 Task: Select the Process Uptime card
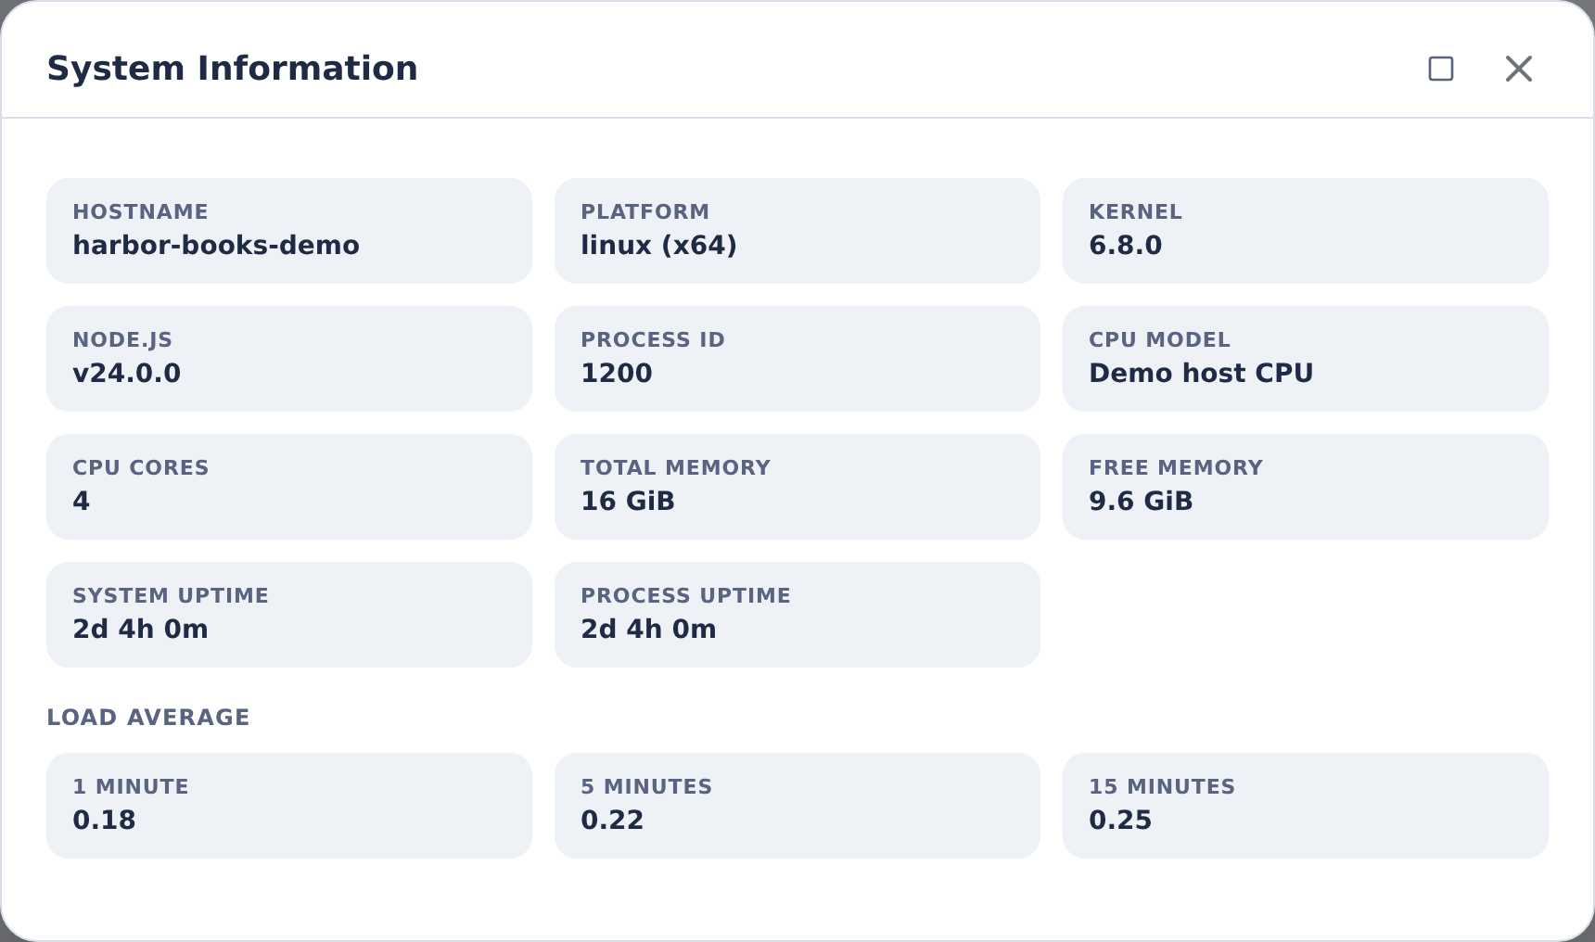pyautogui.click(x=797, y=615)
